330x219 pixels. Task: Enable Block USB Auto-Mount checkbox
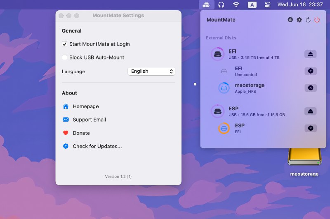65,58
